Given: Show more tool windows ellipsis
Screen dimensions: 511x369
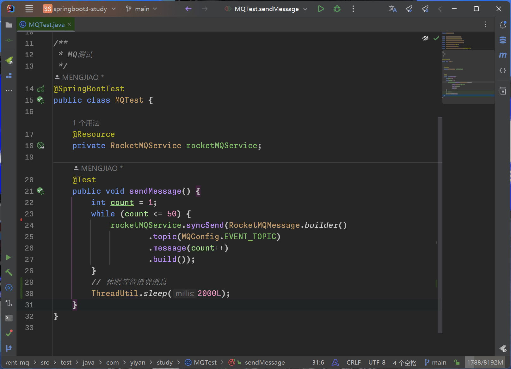Looking at the screenshot, I should click(x=9, y=91).
